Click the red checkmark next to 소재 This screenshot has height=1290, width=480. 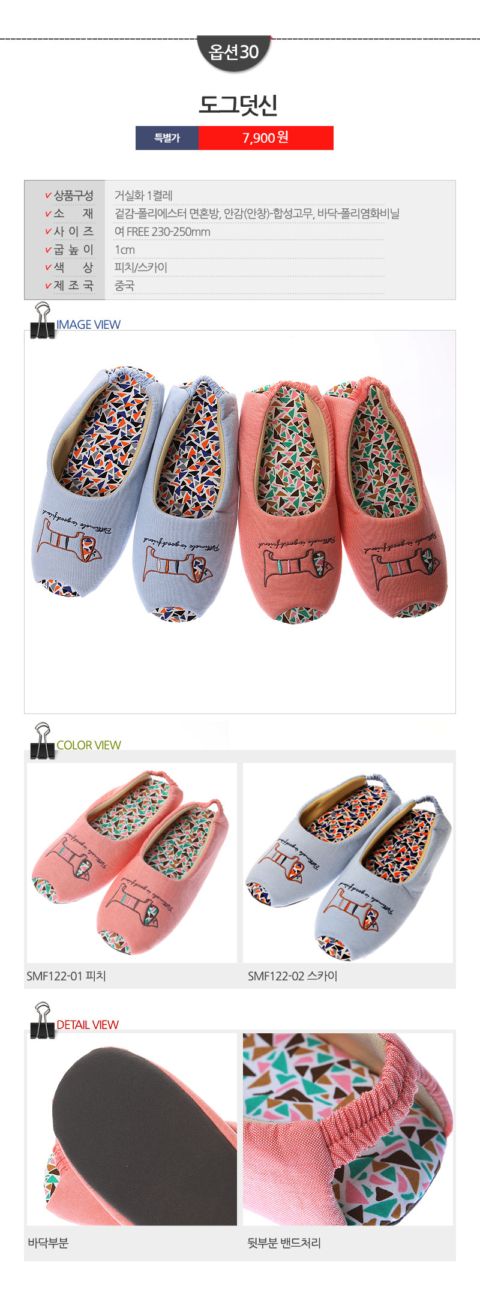tap(48, 214)
